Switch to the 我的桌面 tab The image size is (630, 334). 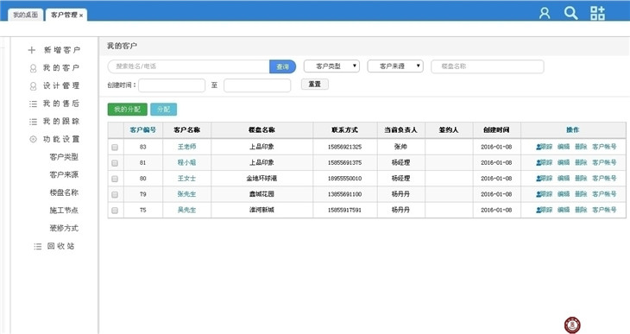(x=25, y=15)
